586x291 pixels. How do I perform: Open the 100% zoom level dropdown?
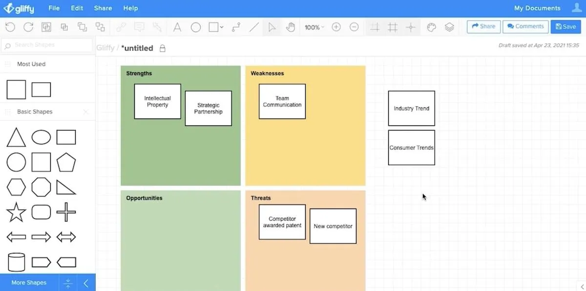coord(314,27)
